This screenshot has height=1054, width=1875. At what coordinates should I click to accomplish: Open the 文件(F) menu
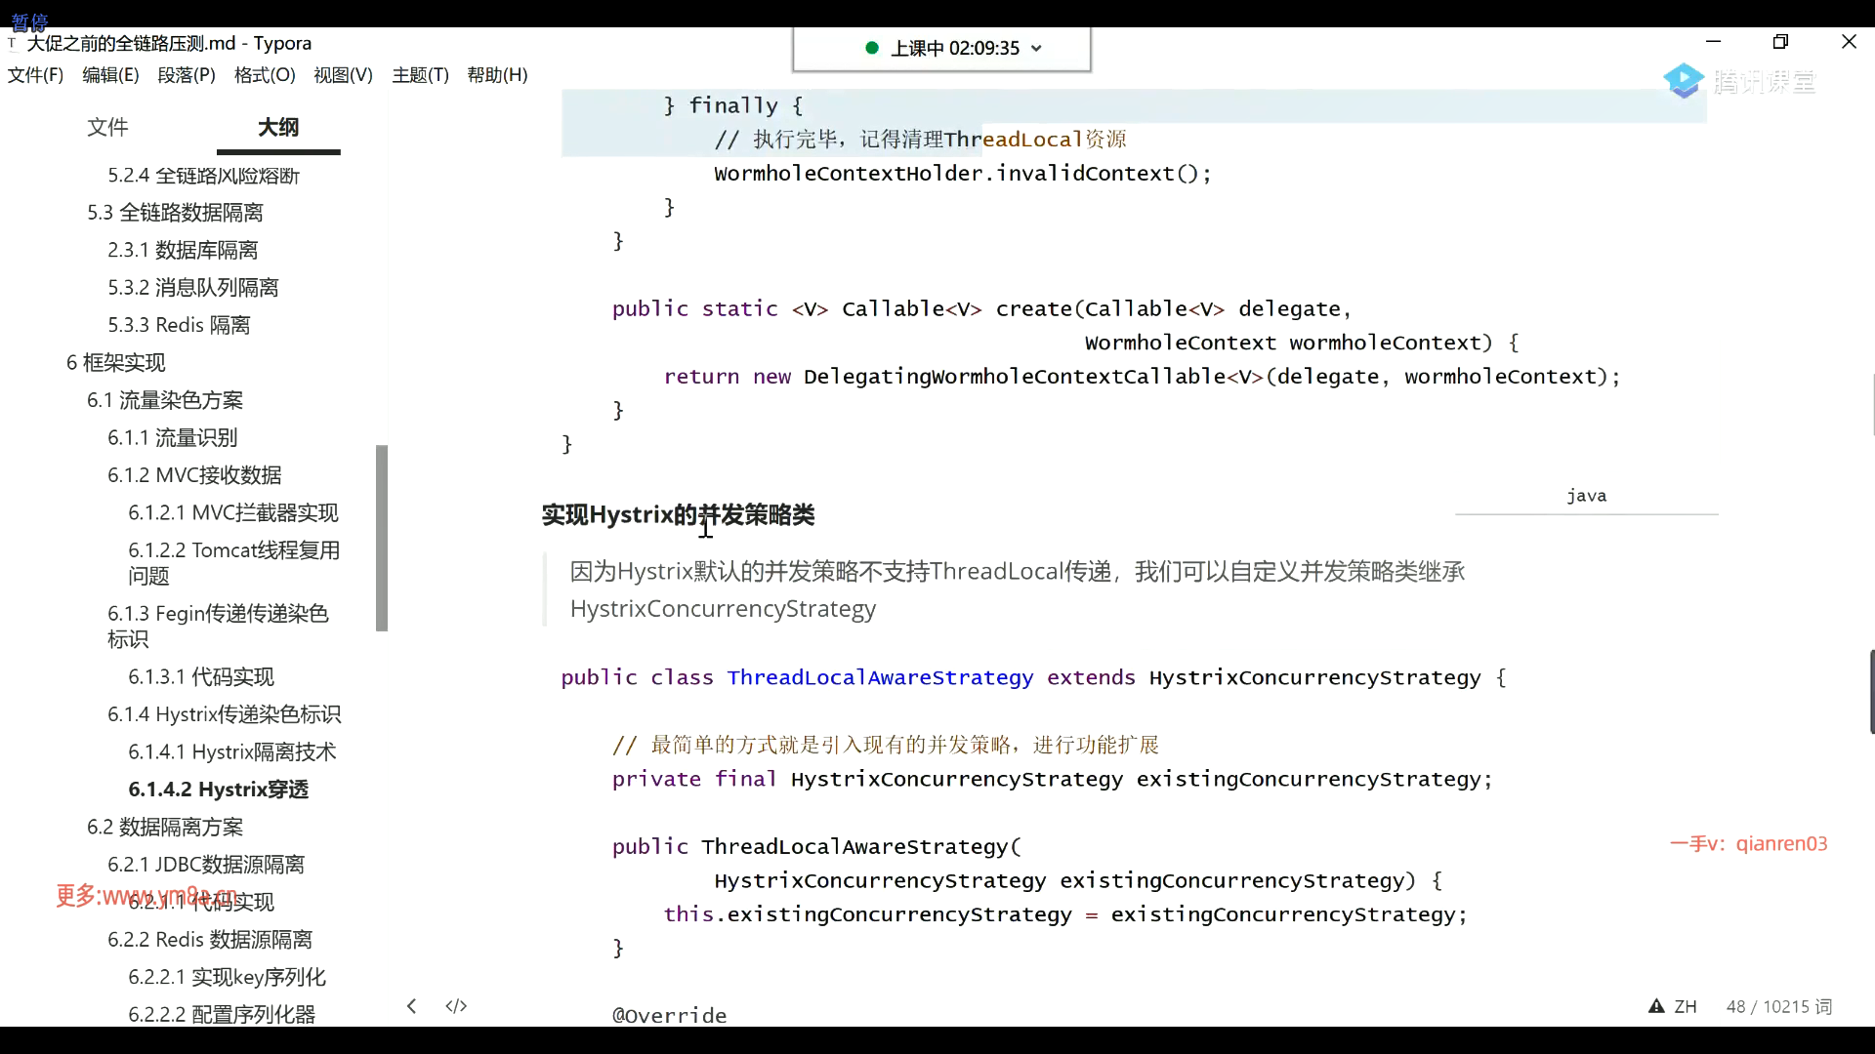(x=35, y=75)
